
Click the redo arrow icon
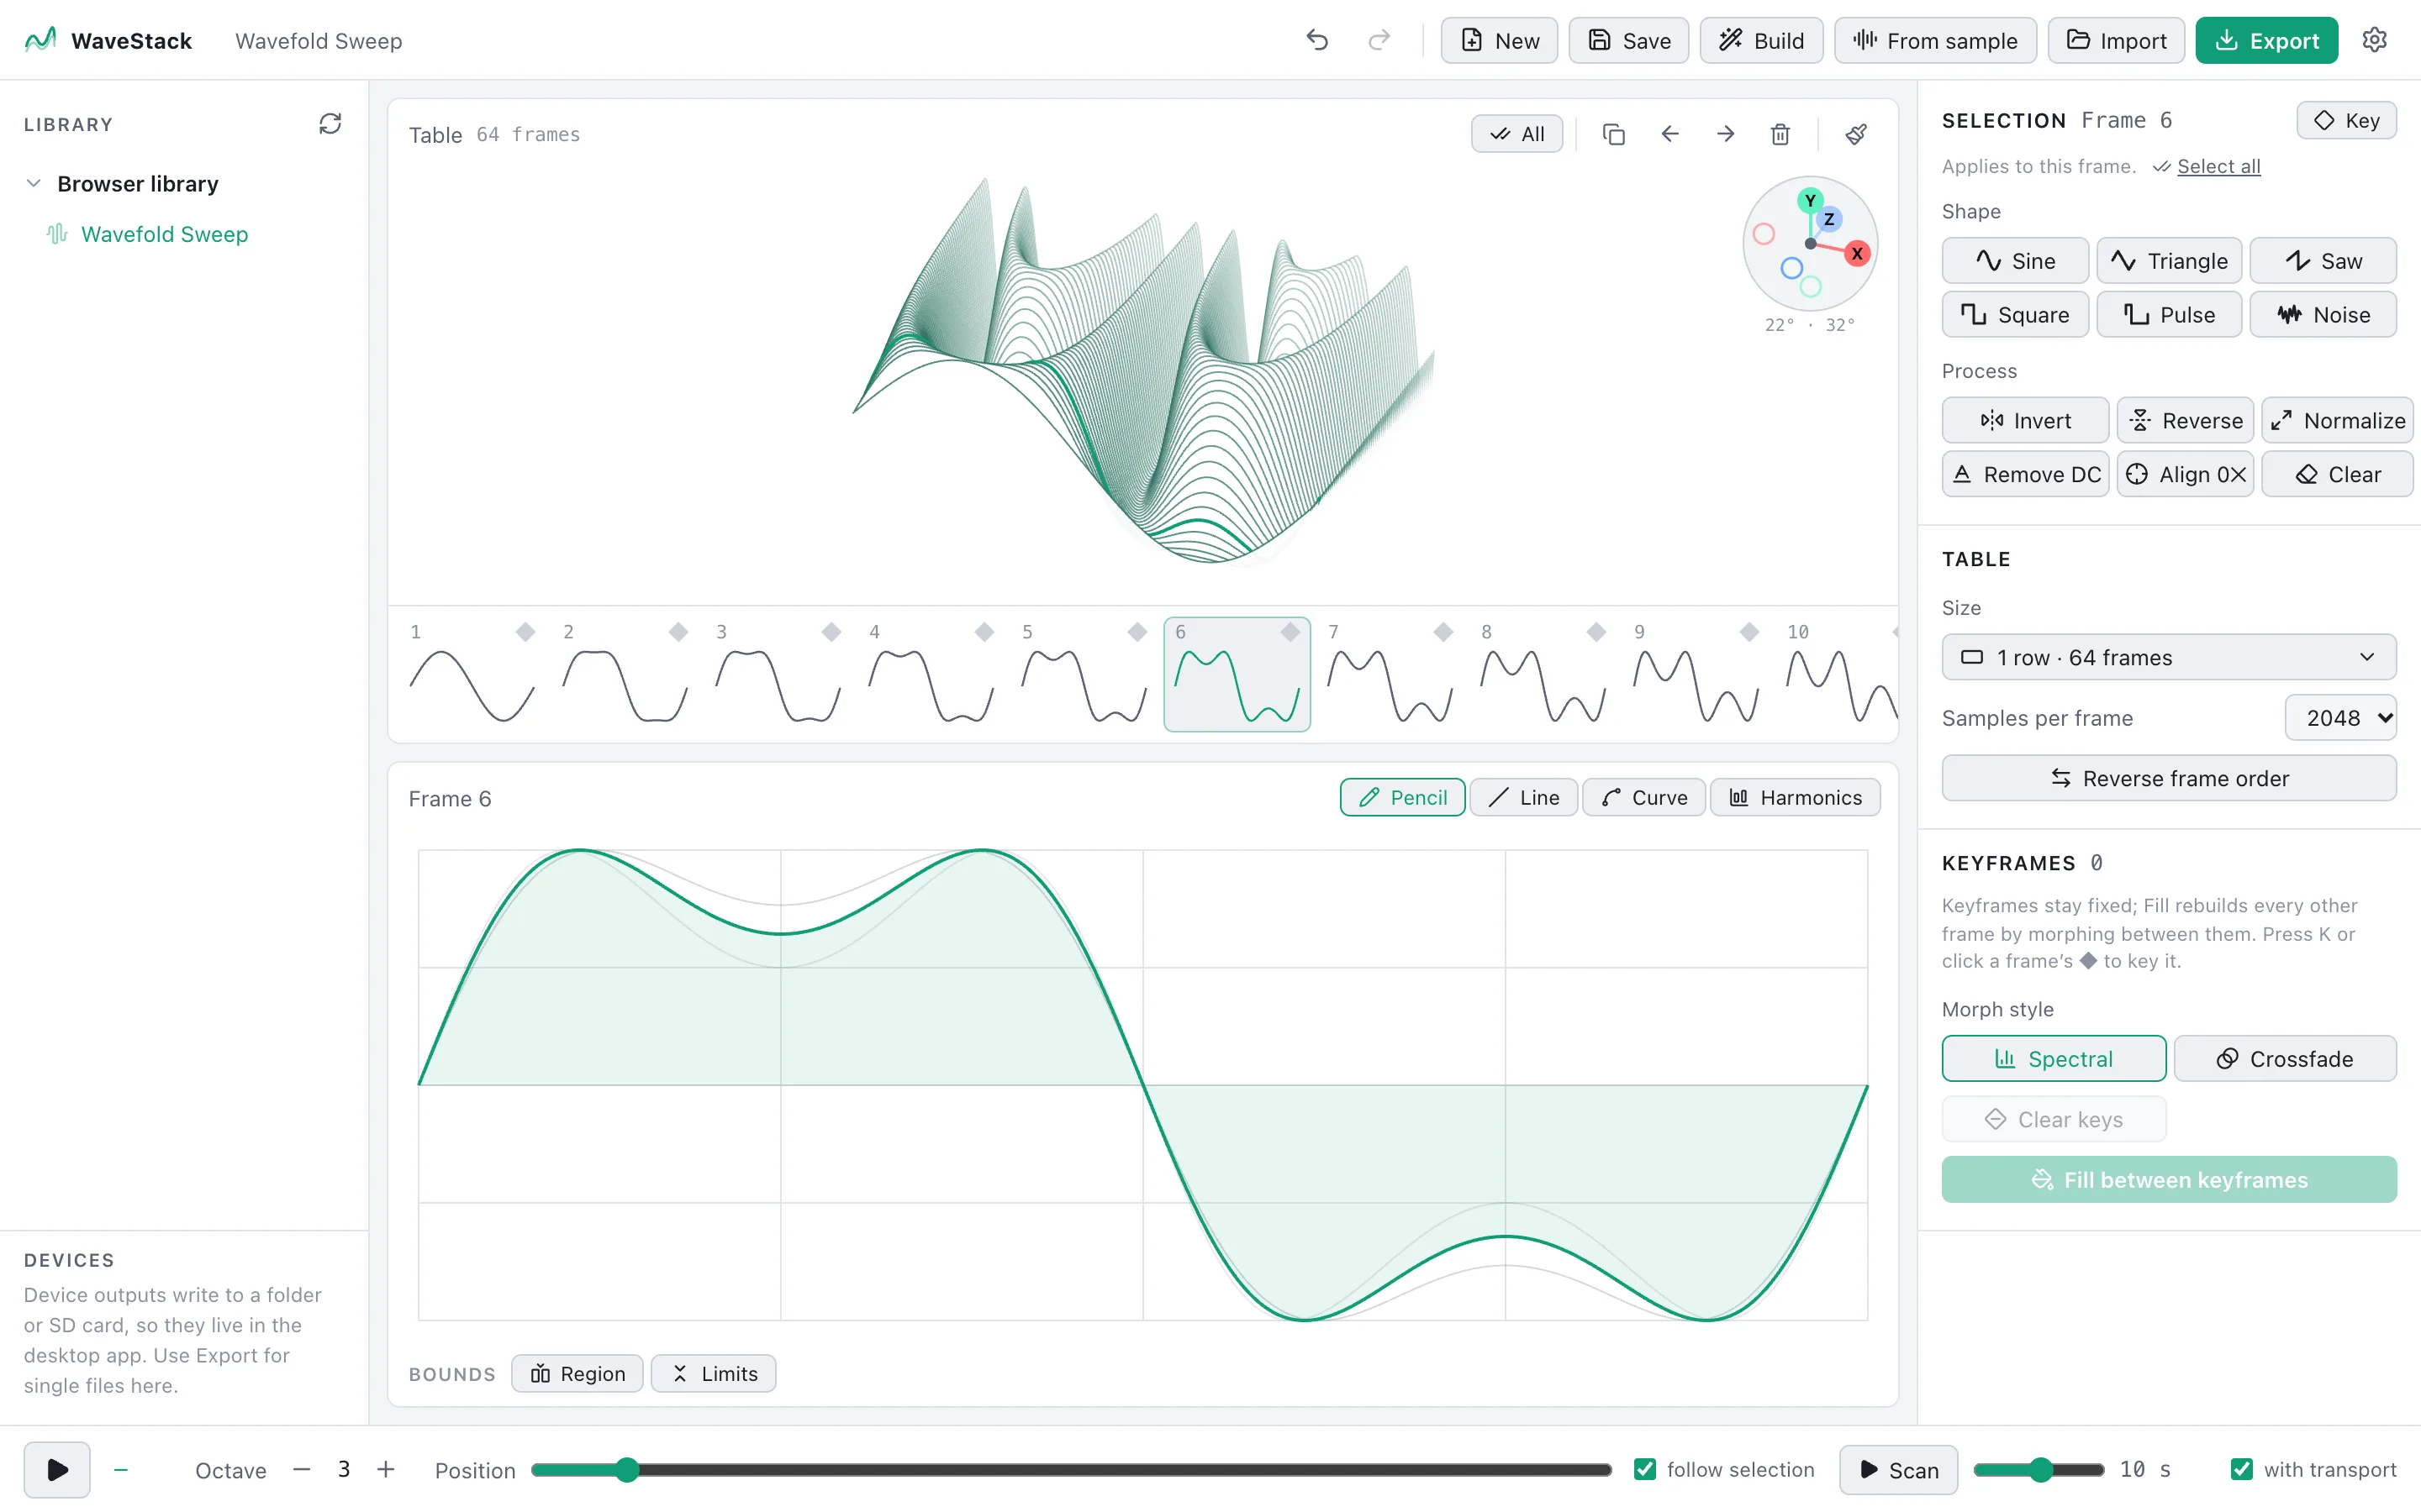(x=1379, y=40)
